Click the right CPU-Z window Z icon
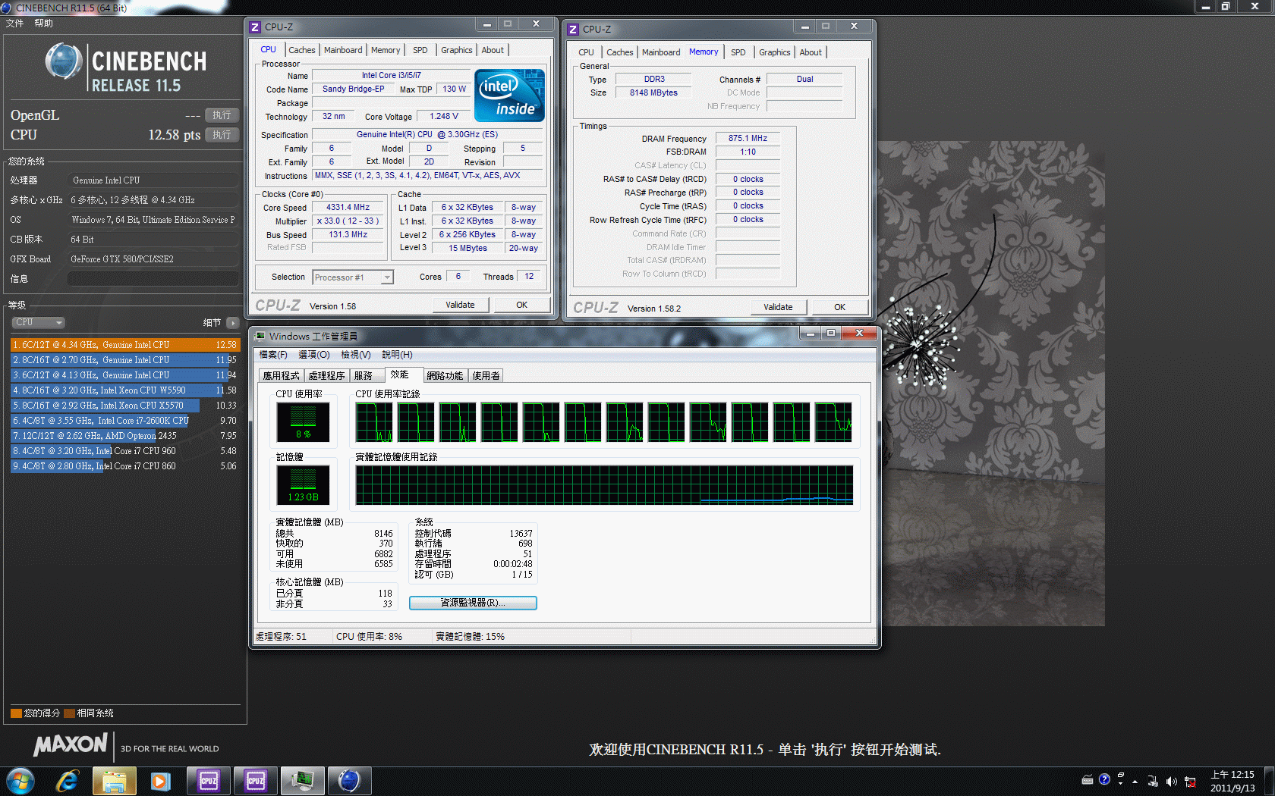Viewport: 1275px width, 796px height. click(573, 30)
